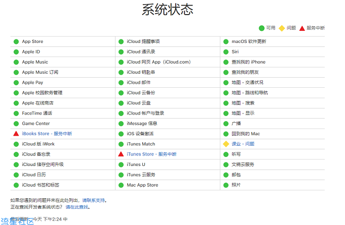Click the green dot beside FaceTime 通话
Image resolution: width=345 pixels, height=225 pixels.
pos(16,113)
